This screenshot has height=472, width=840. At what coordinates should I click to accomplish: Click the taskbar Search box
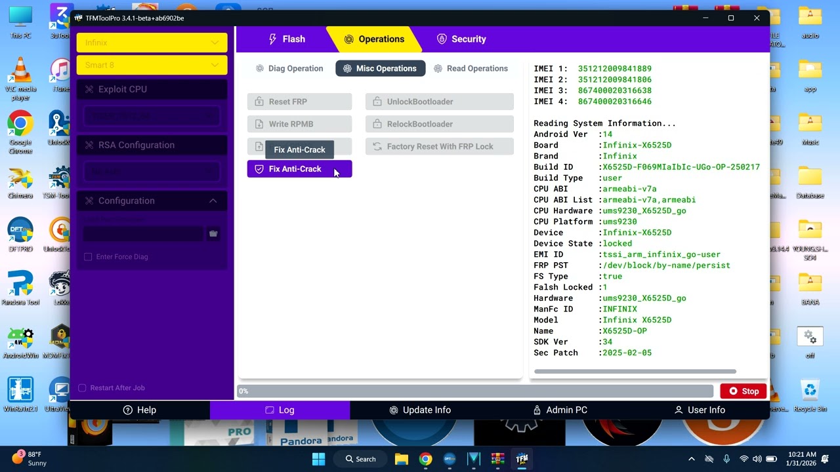point(361,459)
